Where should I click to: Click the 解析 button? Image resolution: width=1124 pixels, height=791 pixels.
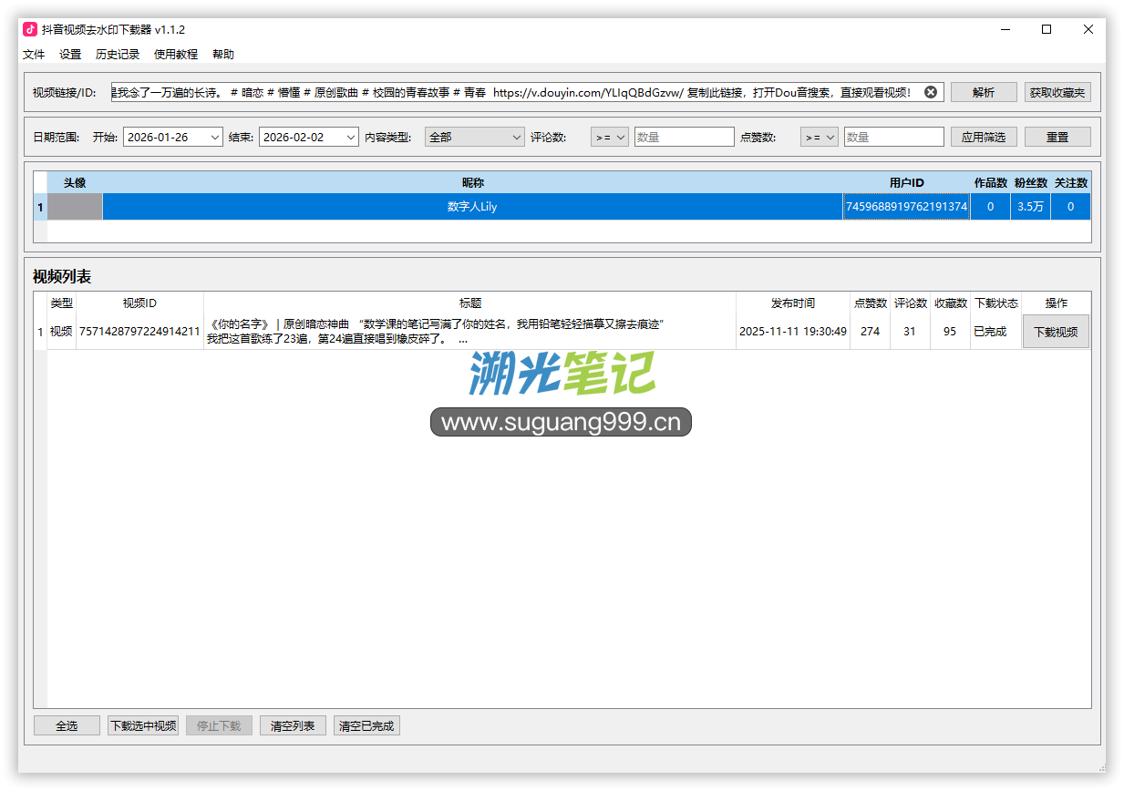click(x=984, y=92)
